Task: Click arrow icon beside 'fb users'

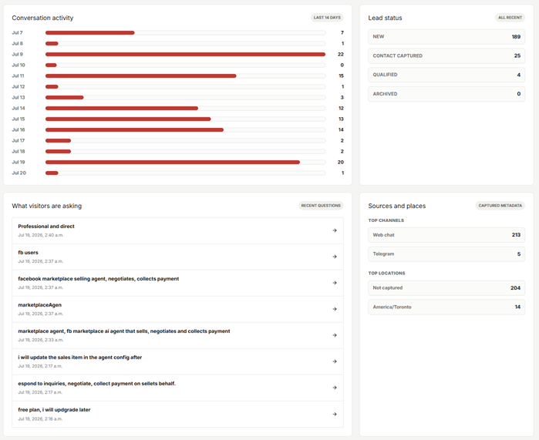Action: pos(335,257)
